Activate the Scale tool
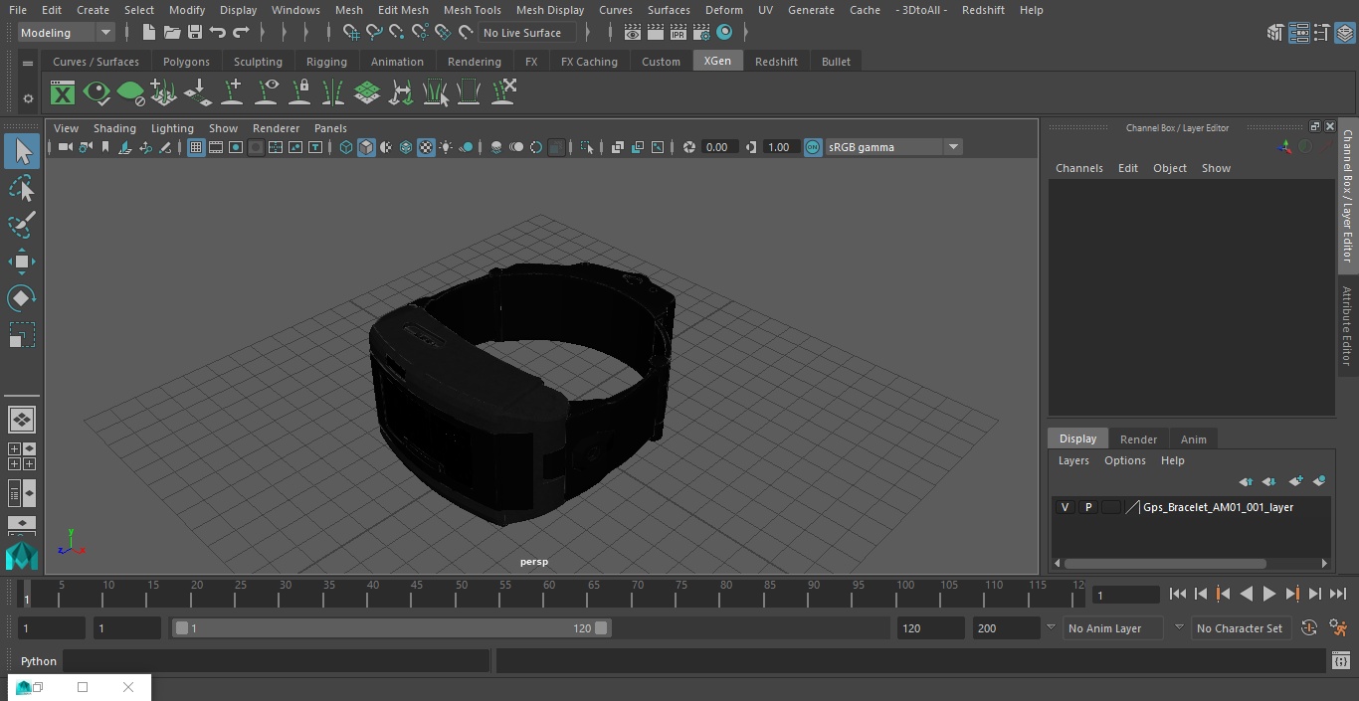The image size is (1359, 701). coord(22,335)
